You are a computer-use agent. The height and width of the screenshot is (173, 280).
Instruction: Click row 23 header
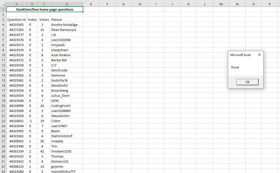coord(3,121)
